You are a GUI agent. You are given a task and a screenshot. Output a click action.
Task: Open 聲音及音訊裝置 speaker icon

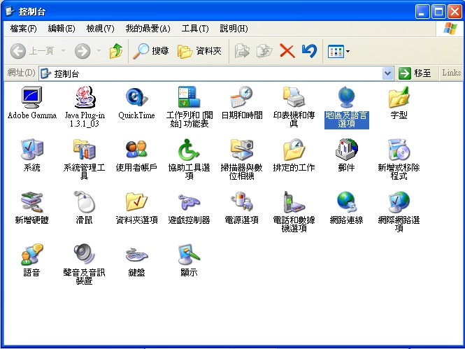(x=84, y=255)
